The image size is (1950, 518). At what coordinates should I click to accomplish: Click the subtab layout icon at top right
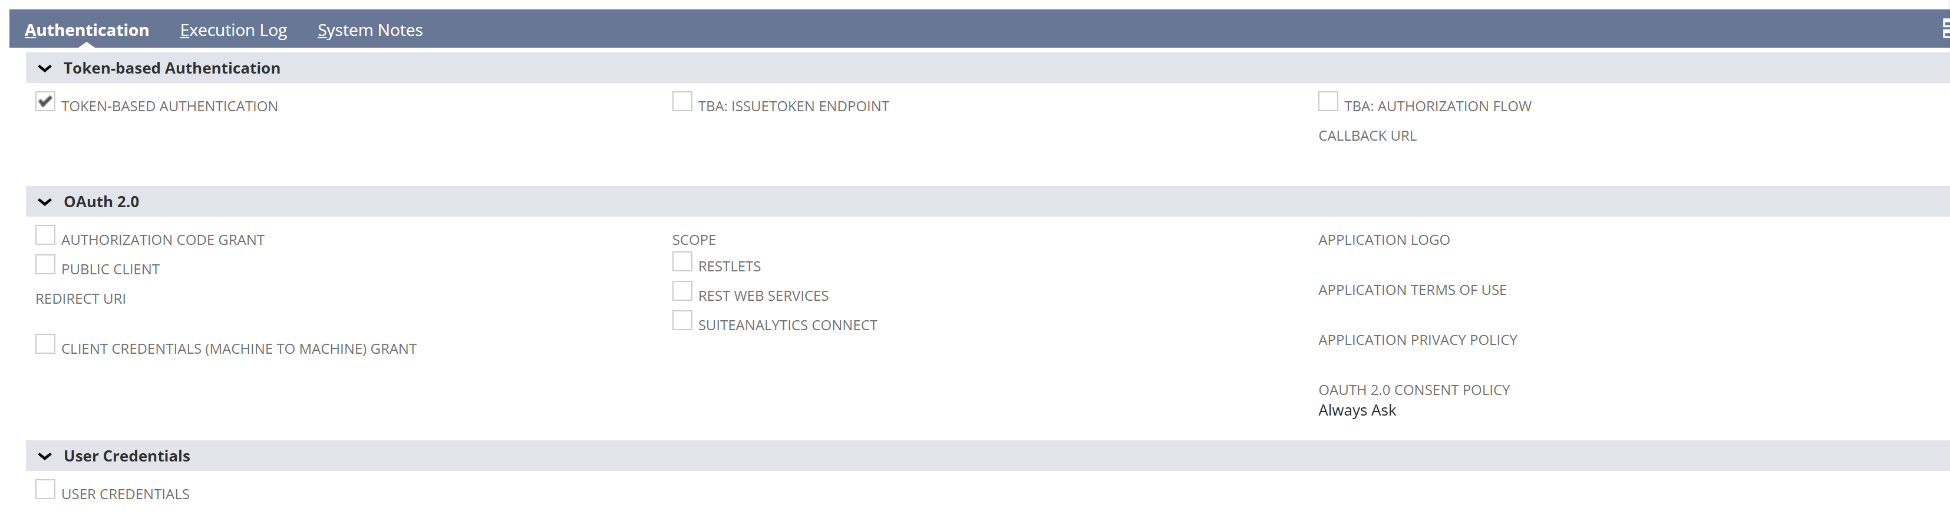click(1944, 29)
